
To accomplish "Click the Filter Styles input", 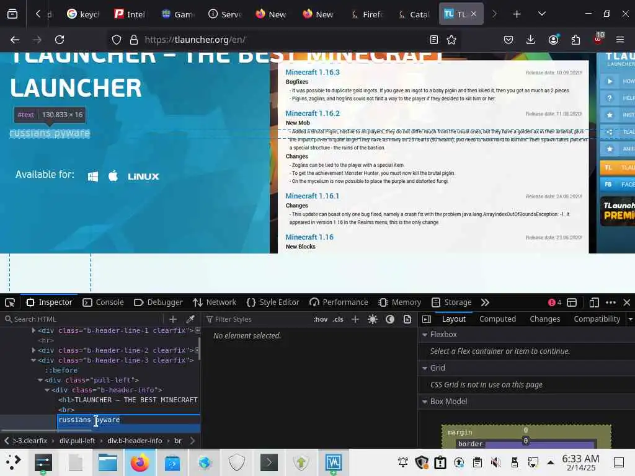I will click(257, 319).
